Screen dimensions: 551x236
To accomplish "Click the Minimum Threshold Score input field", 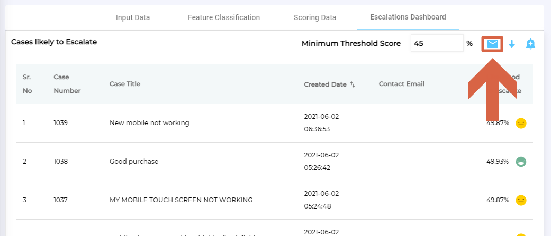I will (x=437, y=43).
